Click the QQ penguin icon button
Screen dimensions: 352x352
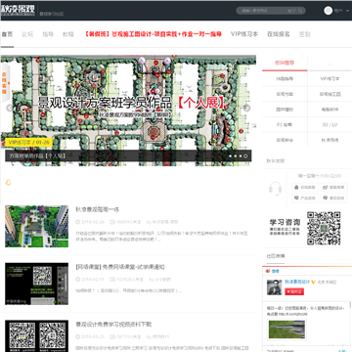[x=305, y=187]
